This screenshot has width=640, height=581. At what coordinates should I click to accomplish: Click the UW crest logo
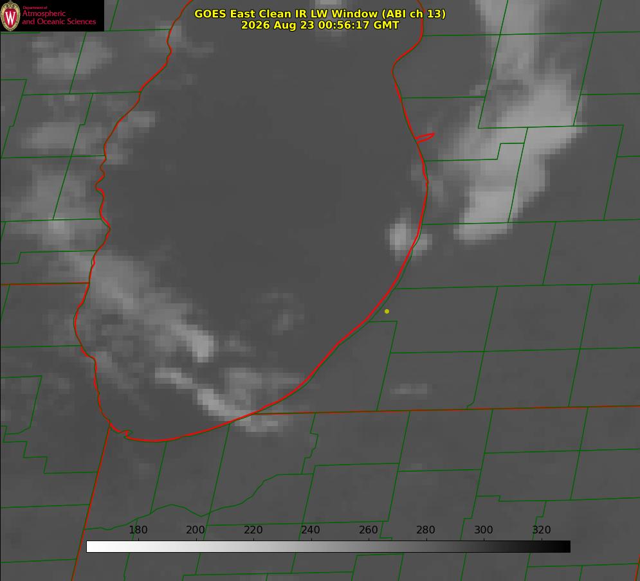point(10,15)
